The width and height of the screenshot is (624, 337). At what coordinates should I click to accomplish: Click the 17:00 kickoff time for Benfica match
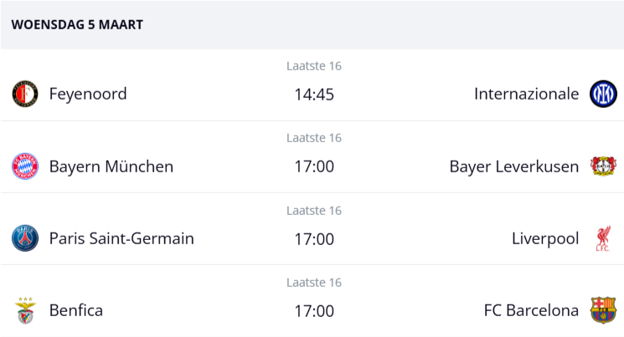point(314,311)
